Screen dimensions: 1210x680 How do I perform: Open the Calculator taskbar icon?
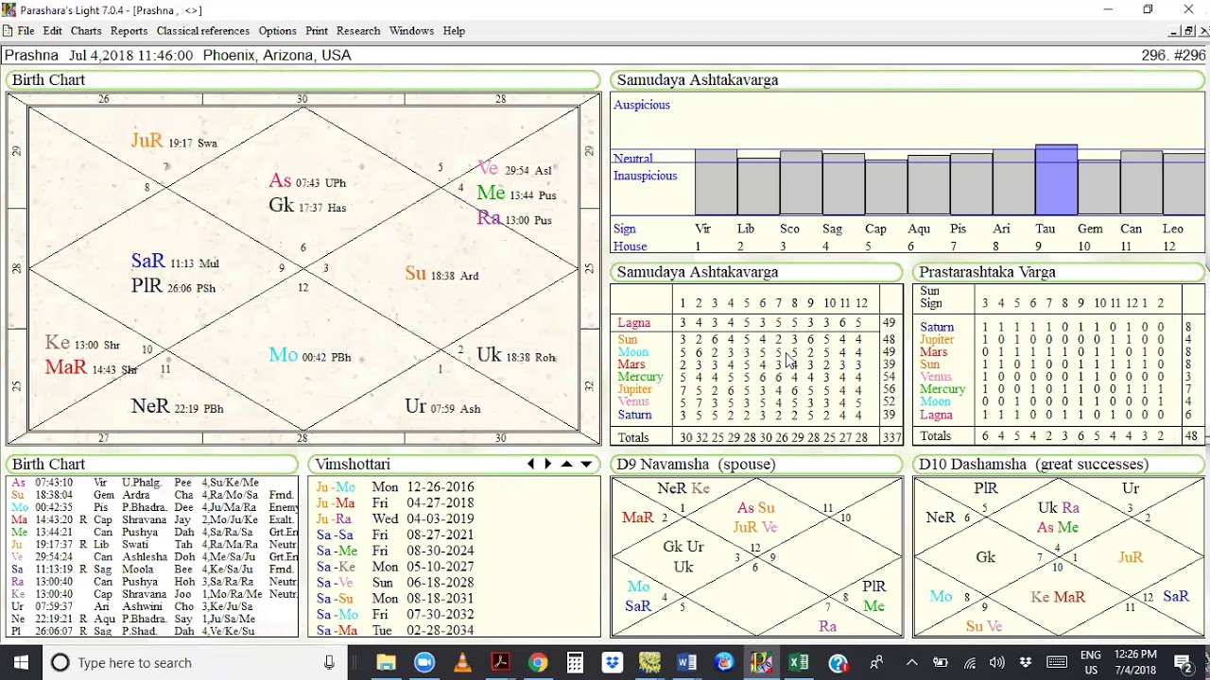coord(575,663)
